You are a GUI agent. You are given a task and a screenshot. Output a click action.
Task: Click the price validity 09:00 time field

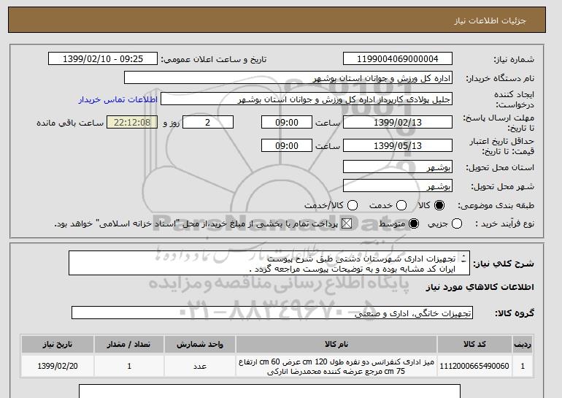[287, 145]
